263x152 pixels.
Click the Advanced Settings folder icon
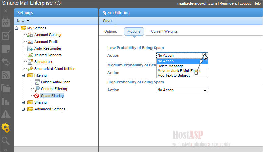30,109
